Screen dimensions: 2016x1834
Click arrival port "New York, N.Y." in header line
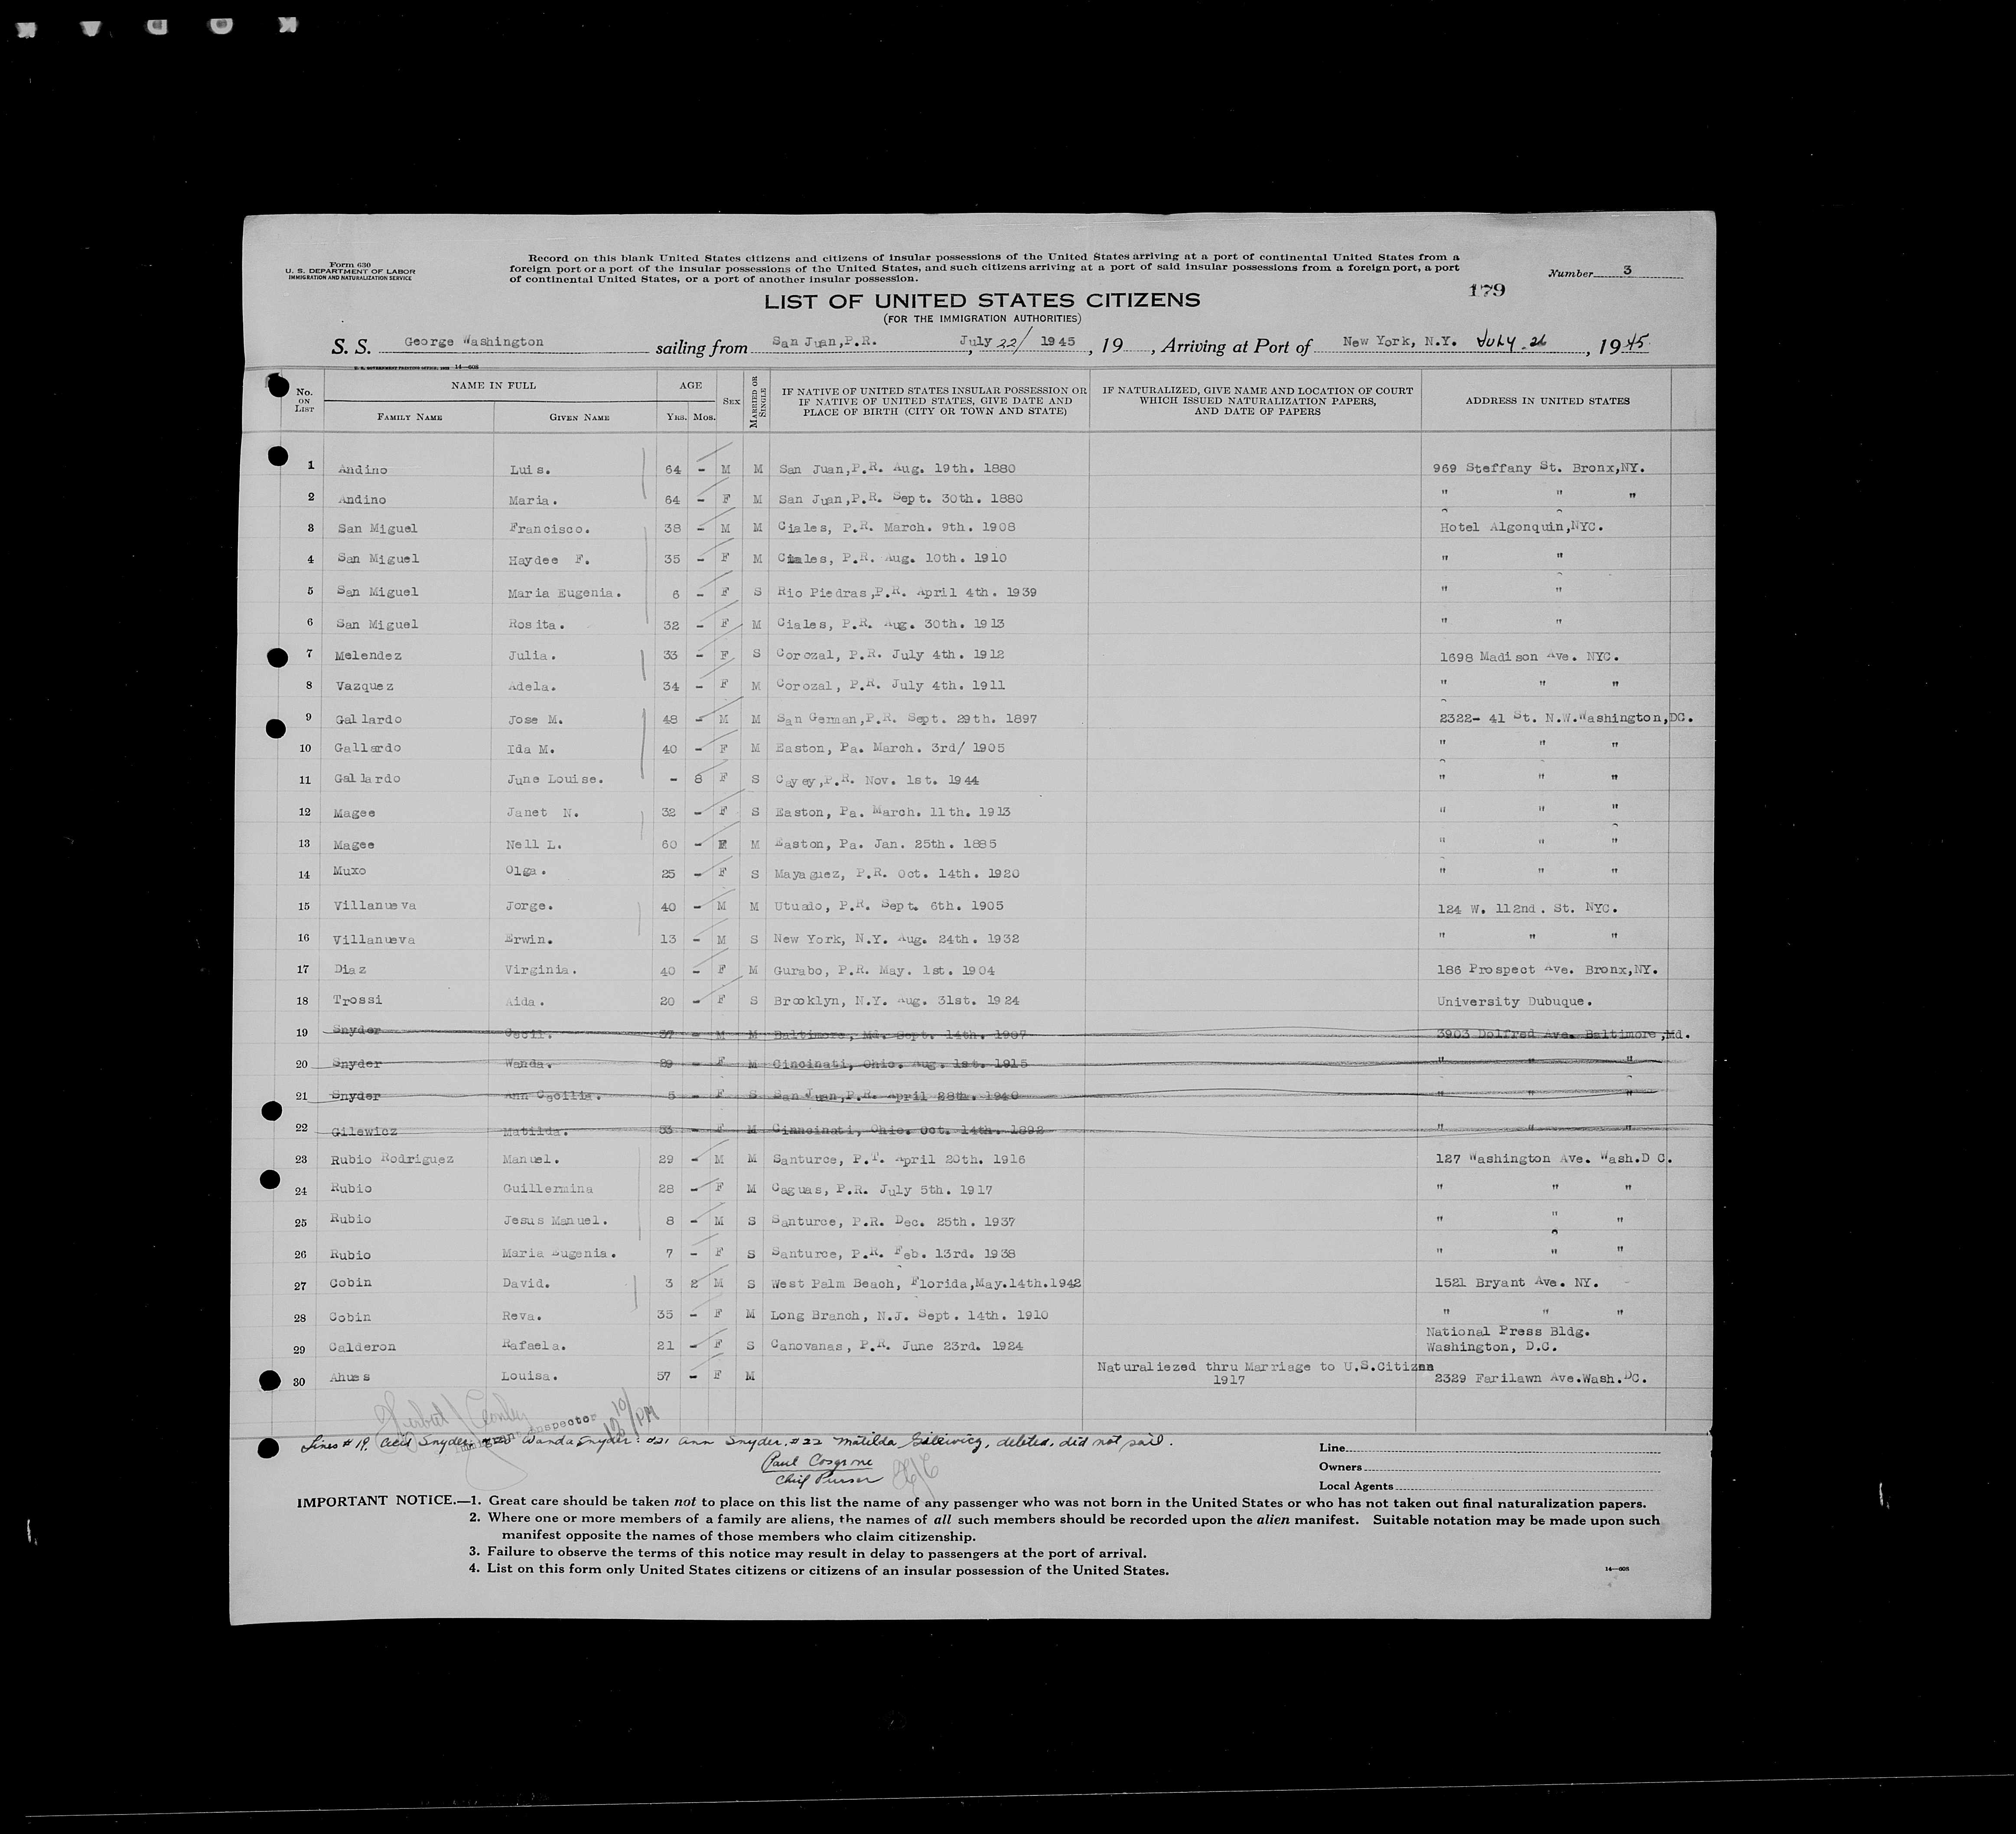[1399, 342]
